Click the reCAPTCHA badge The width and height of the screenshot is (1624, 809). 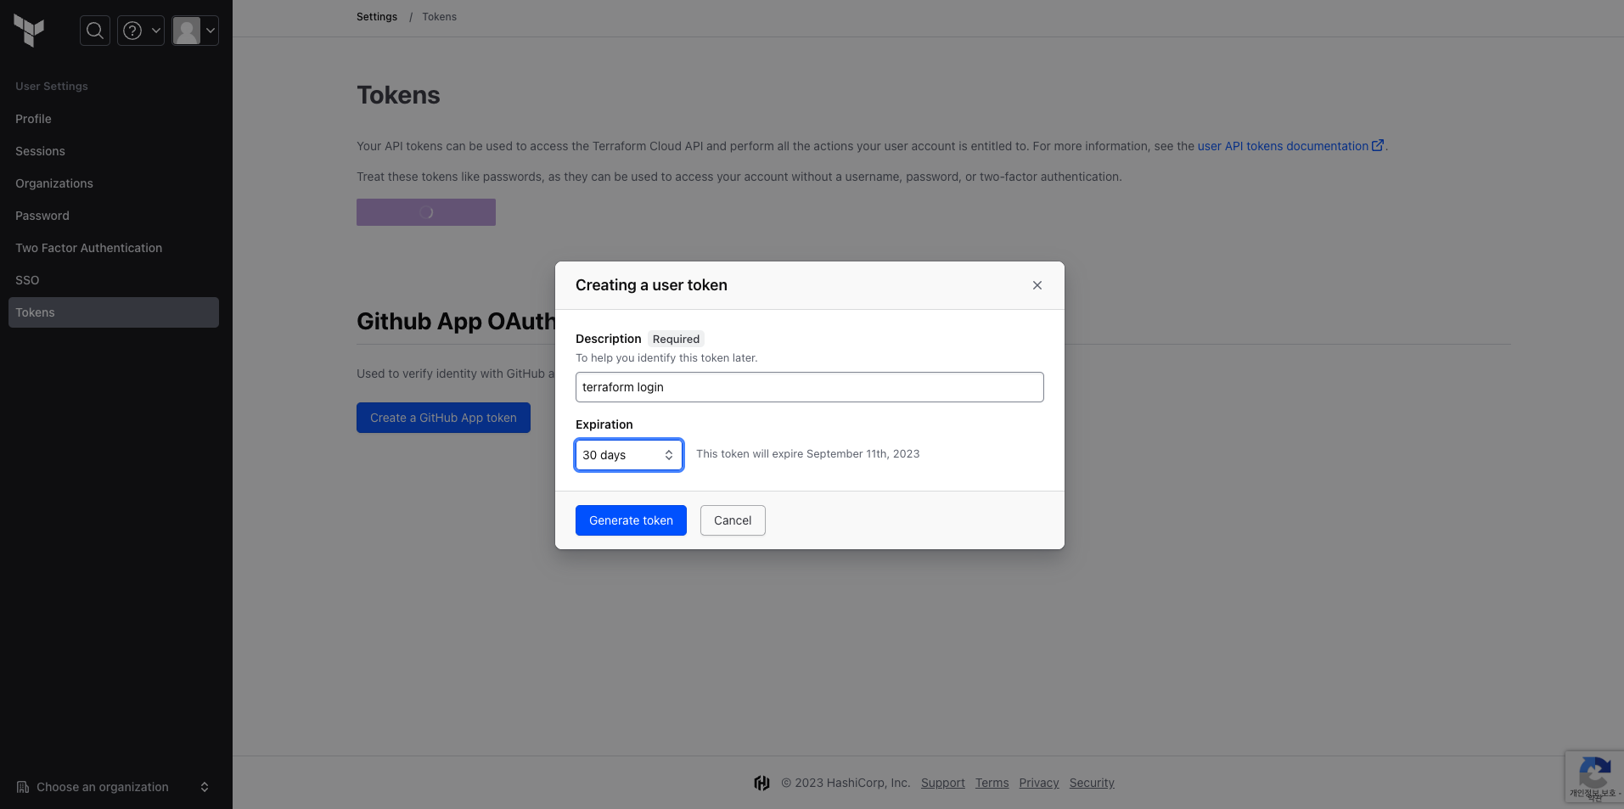[1594, 777]
